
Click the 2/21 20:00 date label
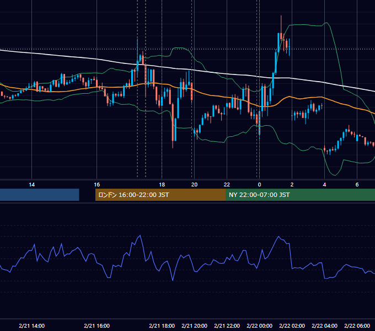(x=195, y=325)
